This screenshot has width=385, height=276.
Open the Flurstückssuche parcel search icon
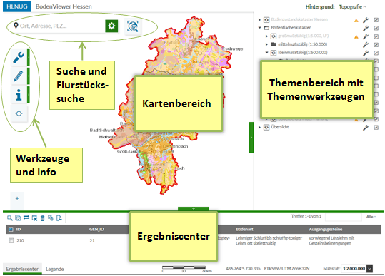pyautogui.click(x=133, y=26)
